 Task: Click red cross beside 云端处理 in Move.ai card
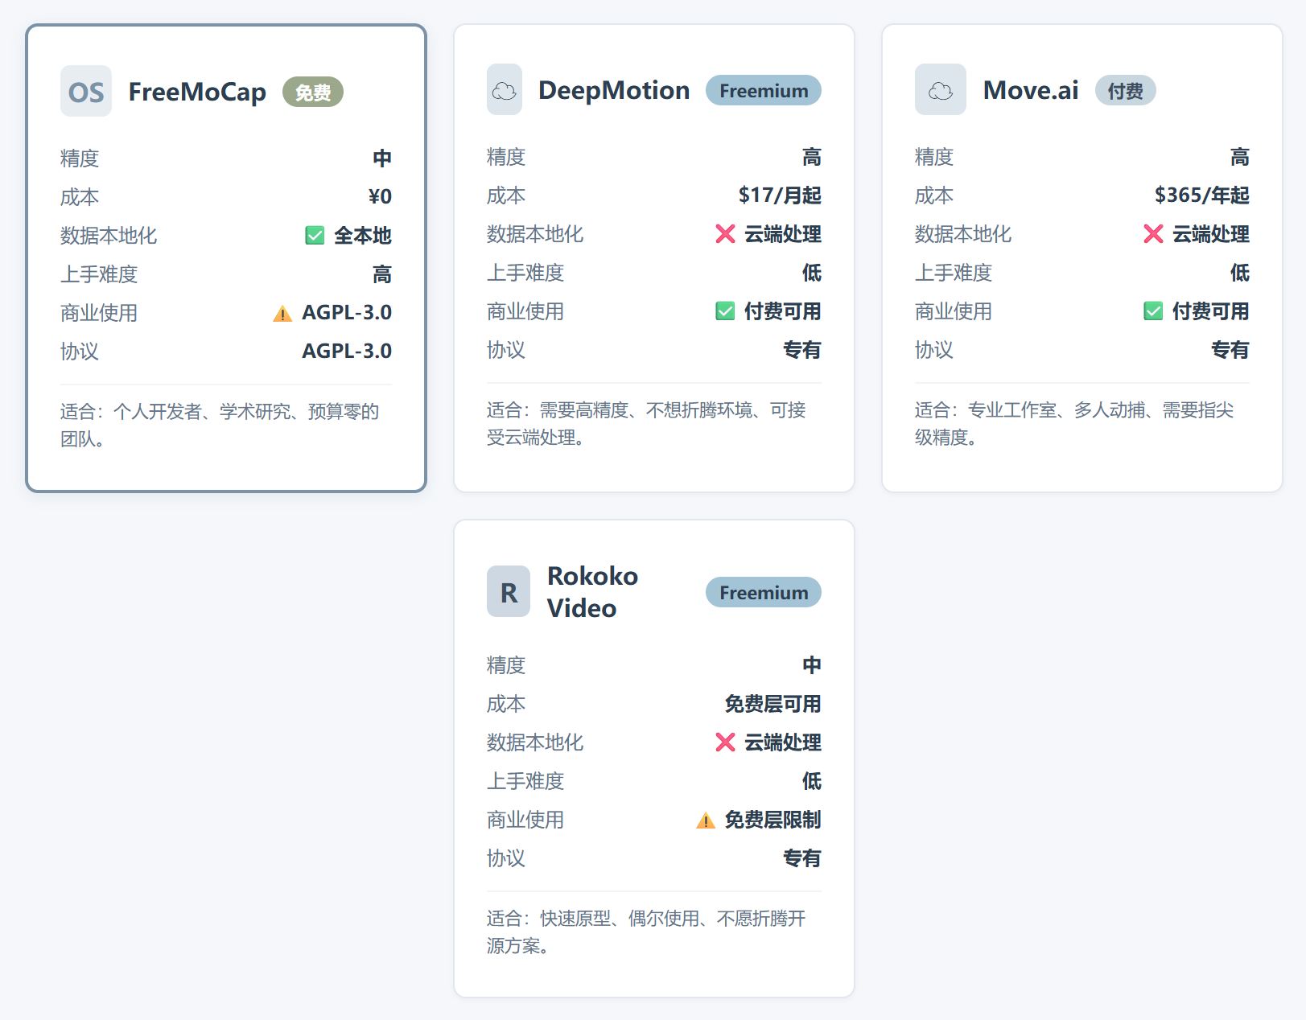(x=1153, y=234)
